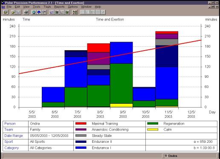Click the open file folder icon
220x159 pixels.
[x=13, y=12]
